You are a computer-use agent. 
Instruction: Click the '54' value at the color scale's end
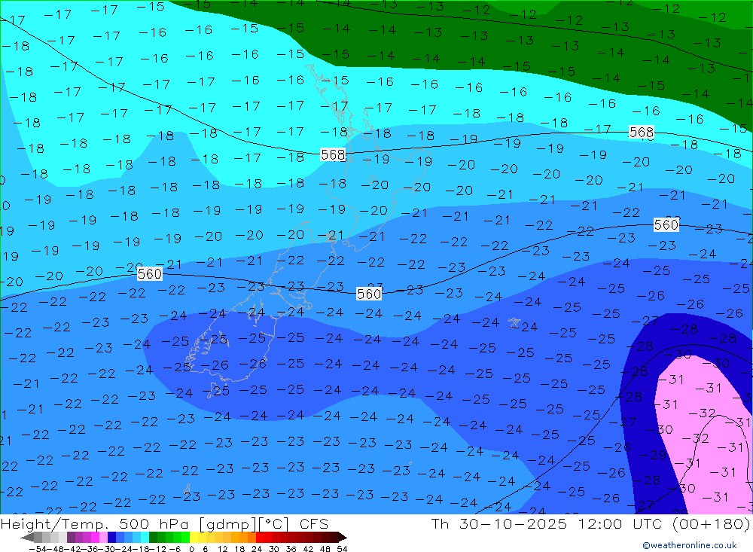click(x=342, y=549)
